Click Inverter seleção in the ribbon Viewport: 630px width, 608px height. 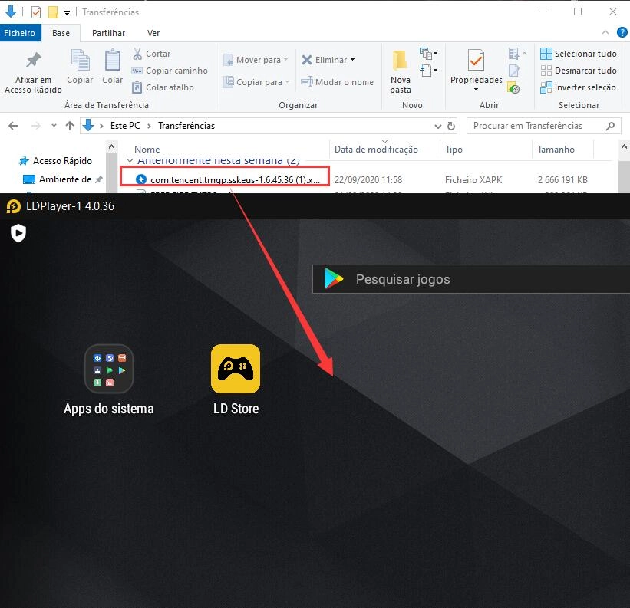[579, 87]
